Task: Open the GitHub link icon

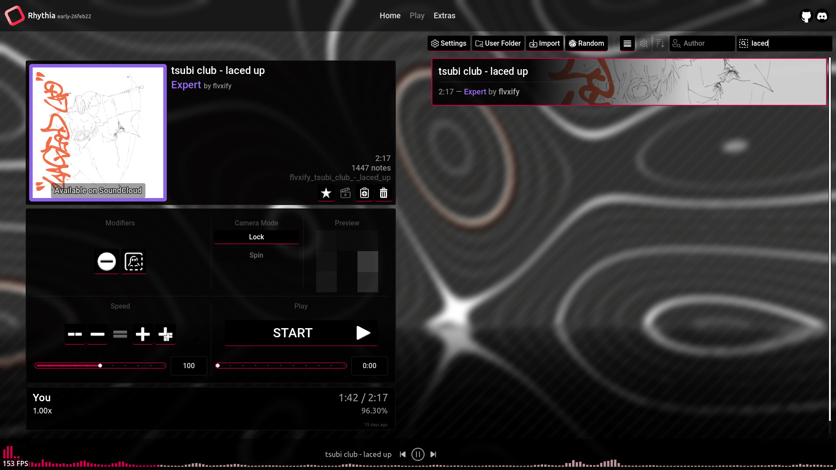Action: pyautogui.click(x=806, y=16)
